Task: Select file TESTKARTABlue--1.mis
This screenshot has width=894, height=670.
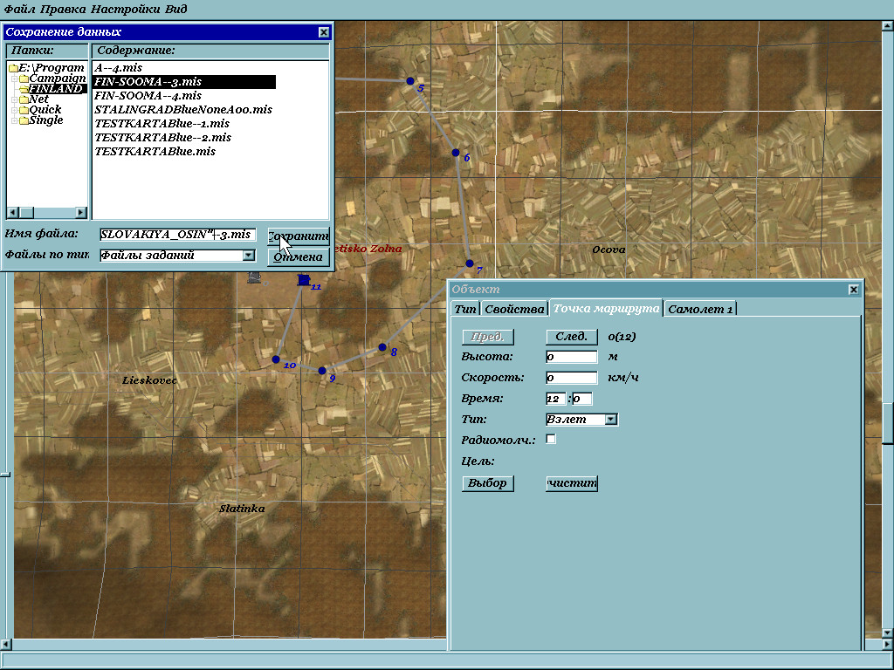Action: [x=162, y=124]
